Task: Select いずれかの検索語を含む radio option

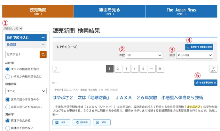Action: 8,76
